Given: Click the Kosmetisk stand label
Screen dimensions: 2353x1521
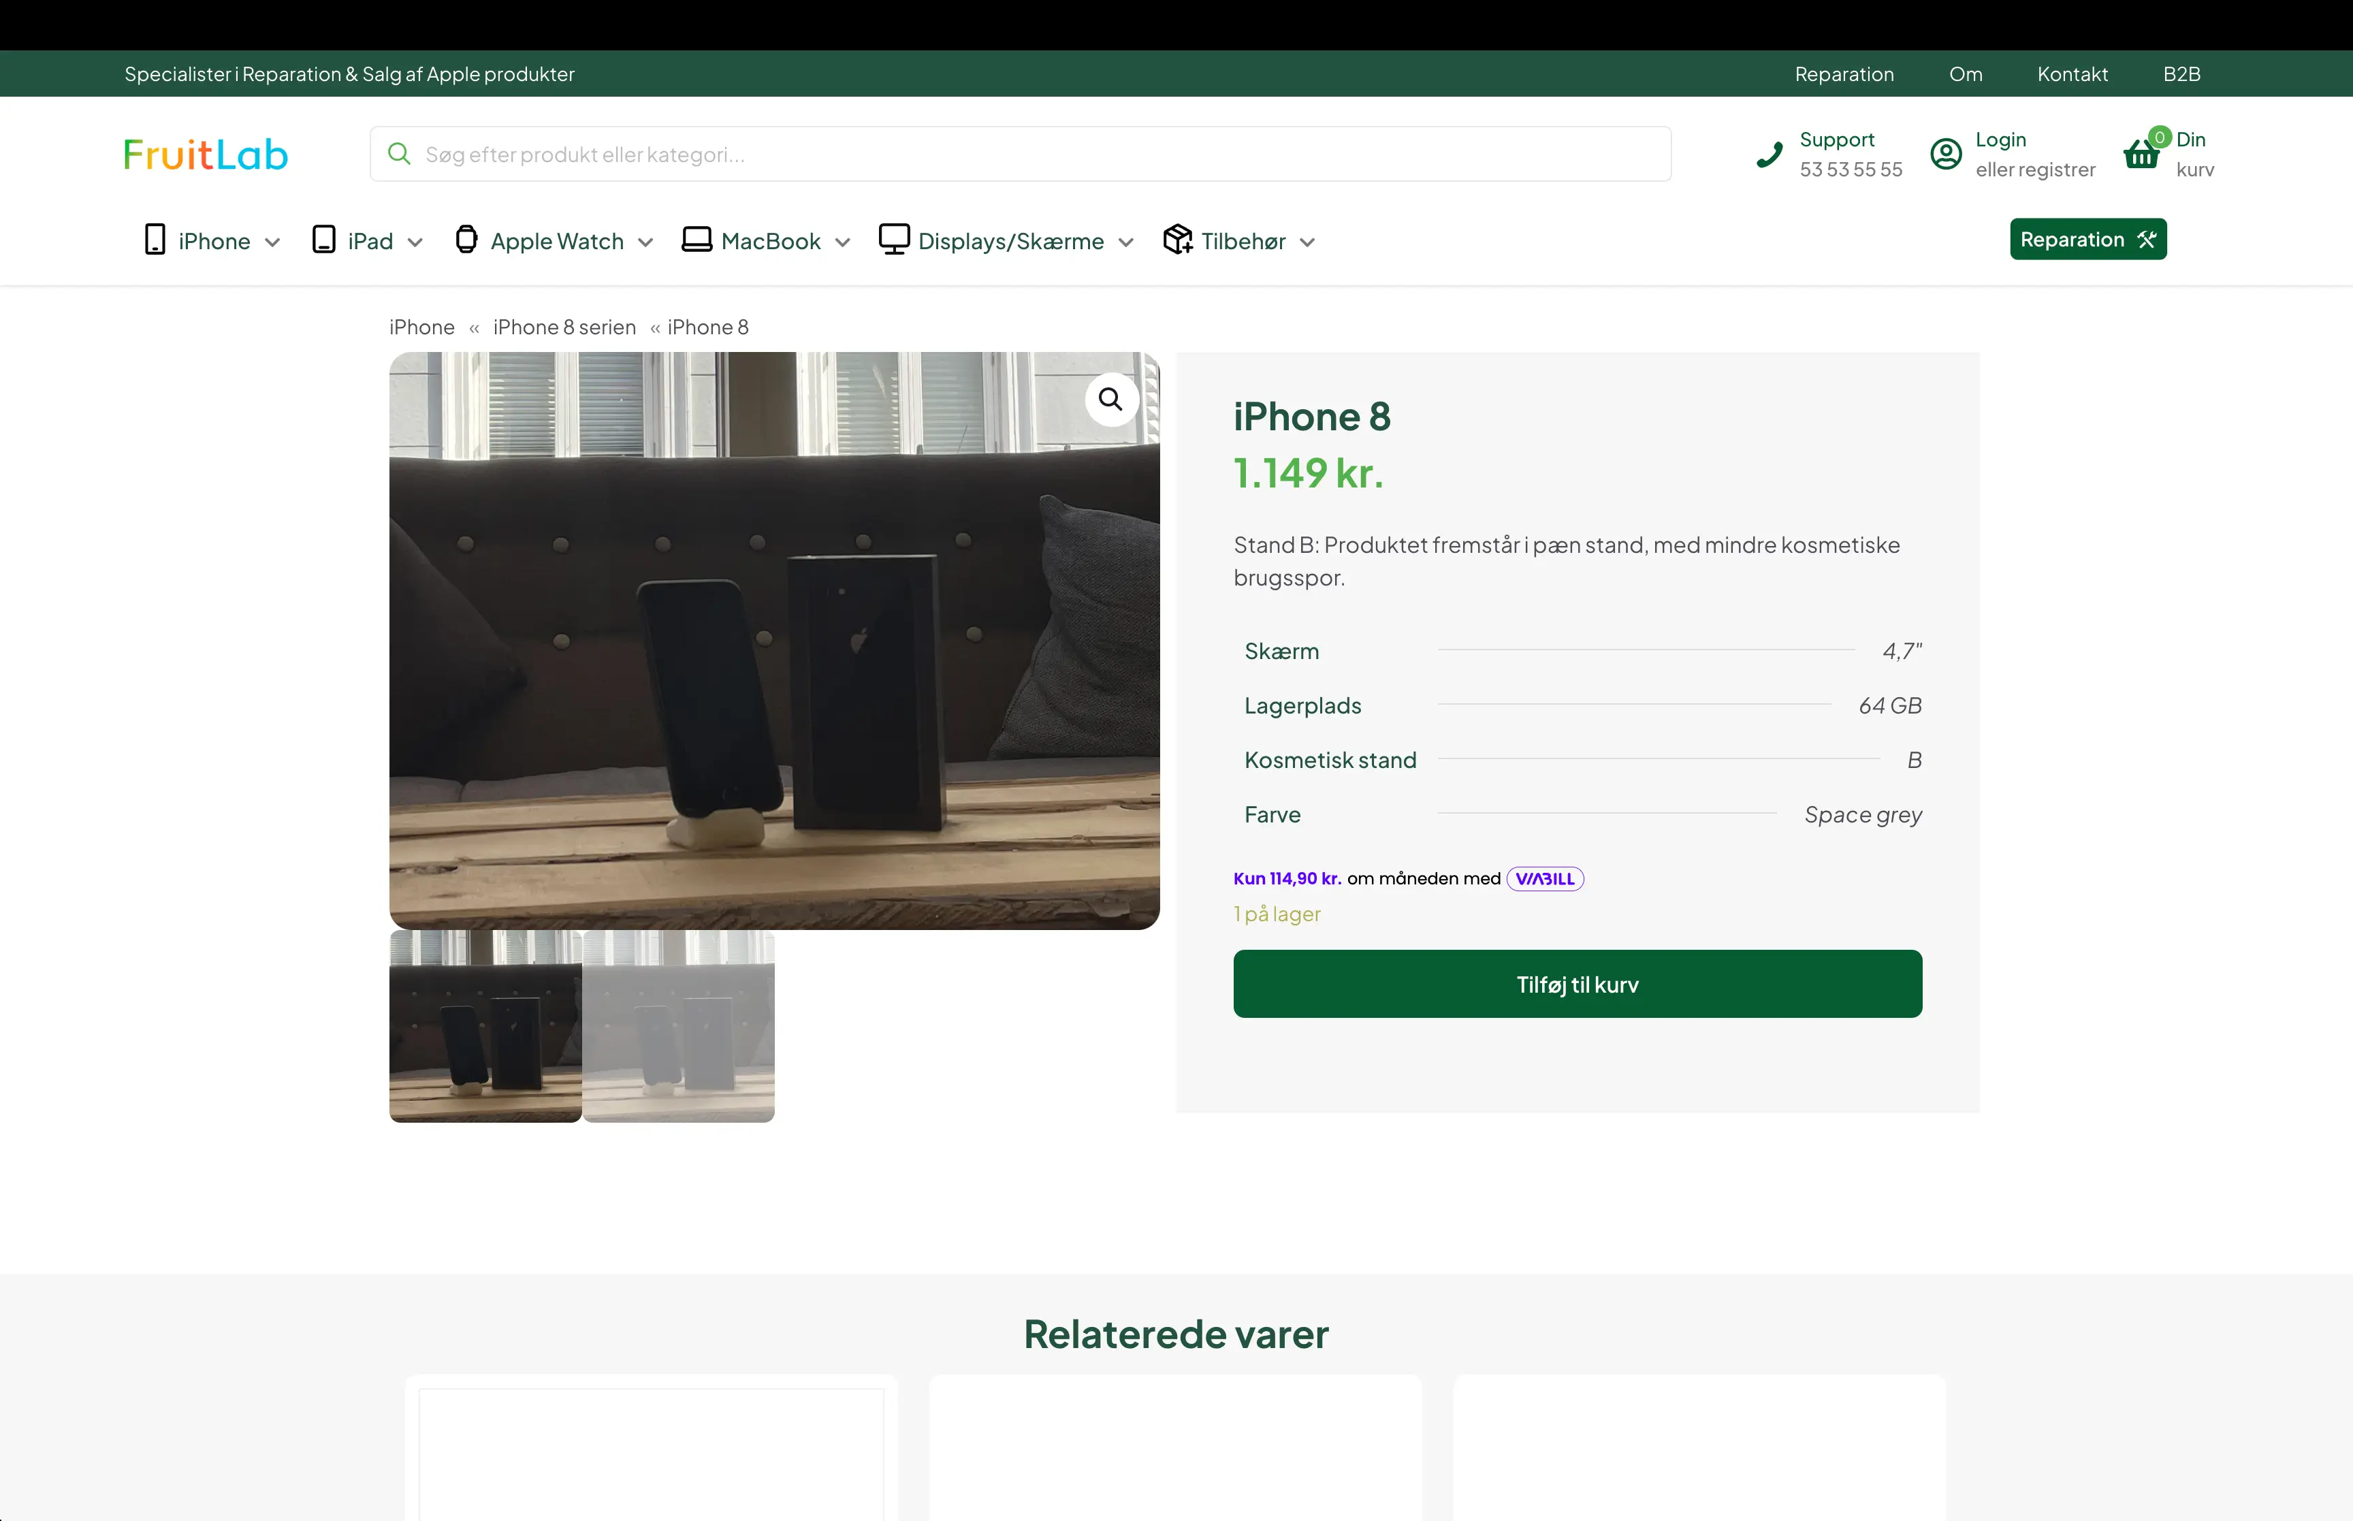Looking at the screenshot, I should 1330,760.
